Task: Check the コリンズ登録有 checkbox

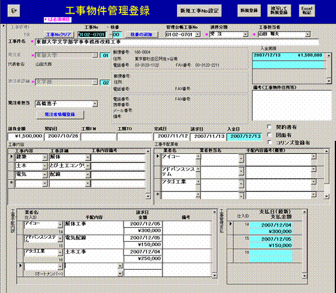Action: click(x=270, y=142)
